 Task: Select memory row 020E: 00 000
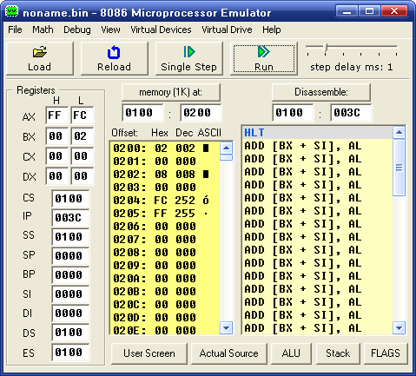165,330
